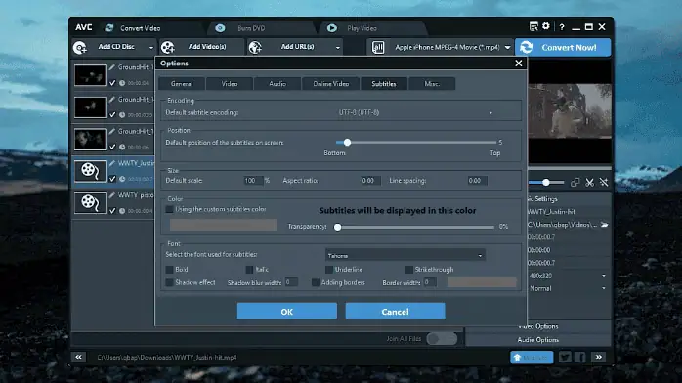The image size is (682, 383).
Task: Click the subtitle position slider handle
Action: [347, 142]
